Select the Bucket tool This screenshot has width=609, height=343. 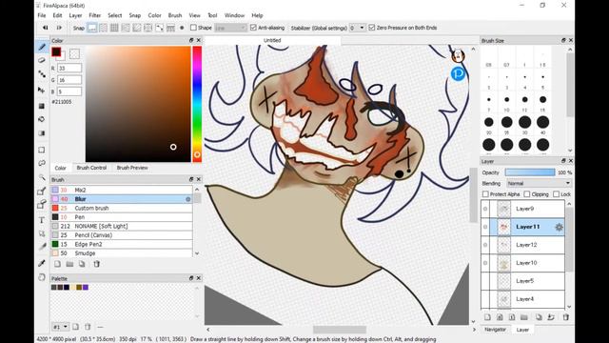coord(42,119)
